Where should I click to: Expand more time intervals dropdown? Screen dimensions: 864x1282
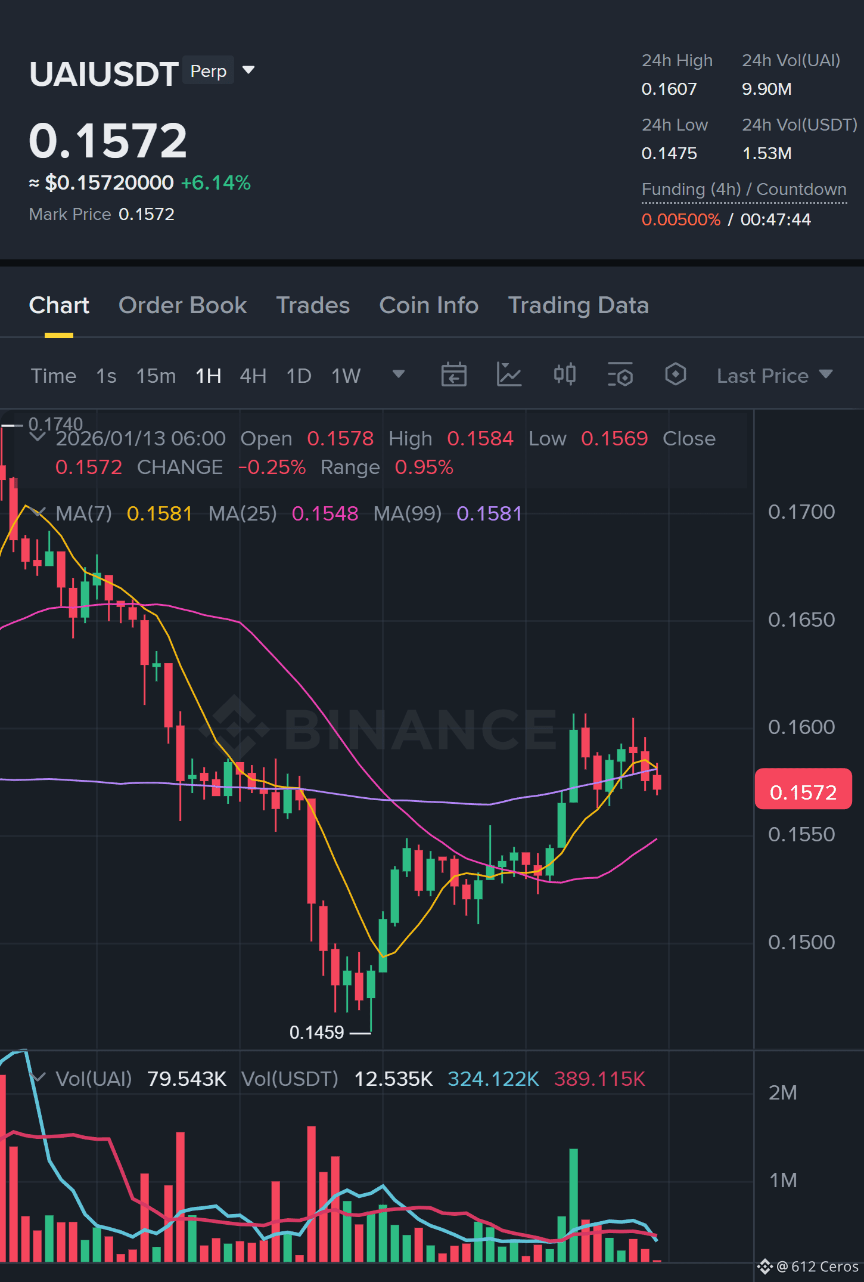(399, 374)
